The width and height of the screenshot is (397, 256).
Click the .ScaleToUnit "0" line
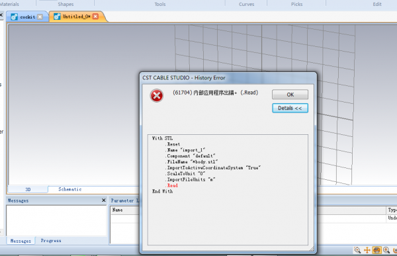pos(185,174)
